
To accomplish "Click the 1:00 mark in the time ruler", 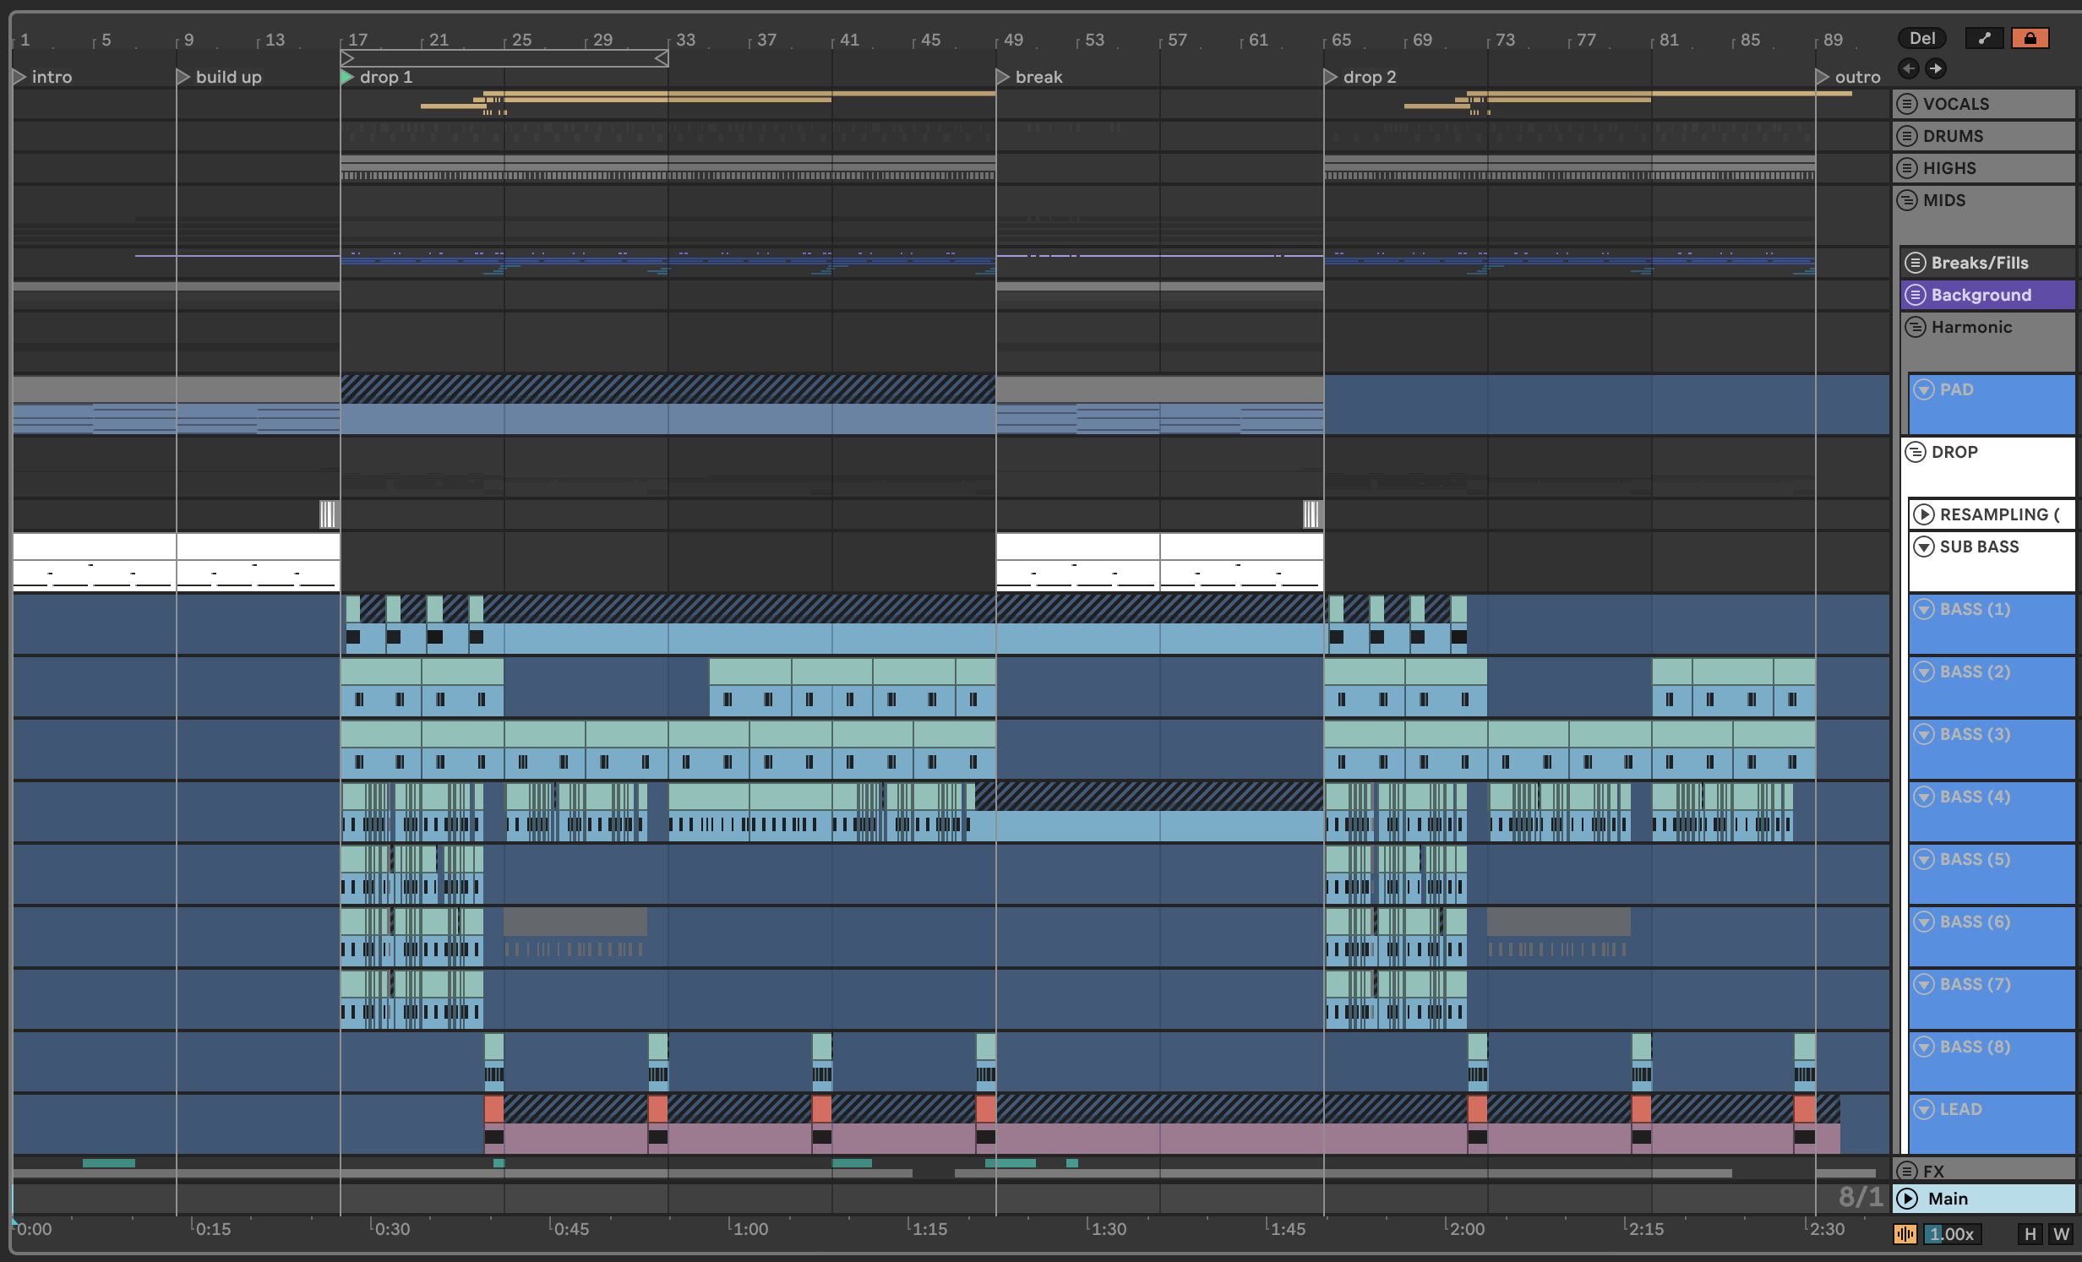I will 750,1229.
